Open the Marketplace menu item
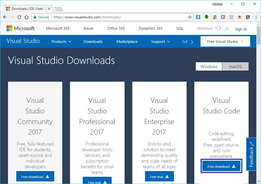The image size is (261, 184). (127, 42)
